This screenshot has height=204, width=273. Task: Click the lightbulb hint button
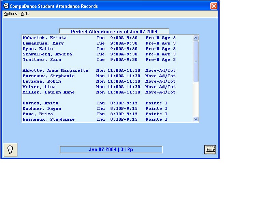pyautogui.click(x=10, y=150)
